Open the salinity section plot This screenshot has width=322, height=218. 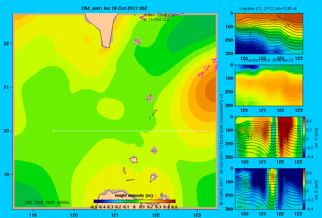269,85
